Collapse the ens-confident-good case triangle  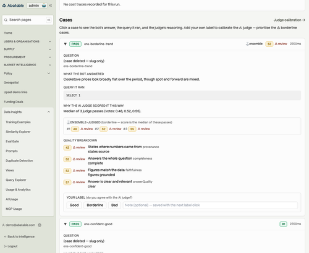pyautogui.click(x=66, y=224)
